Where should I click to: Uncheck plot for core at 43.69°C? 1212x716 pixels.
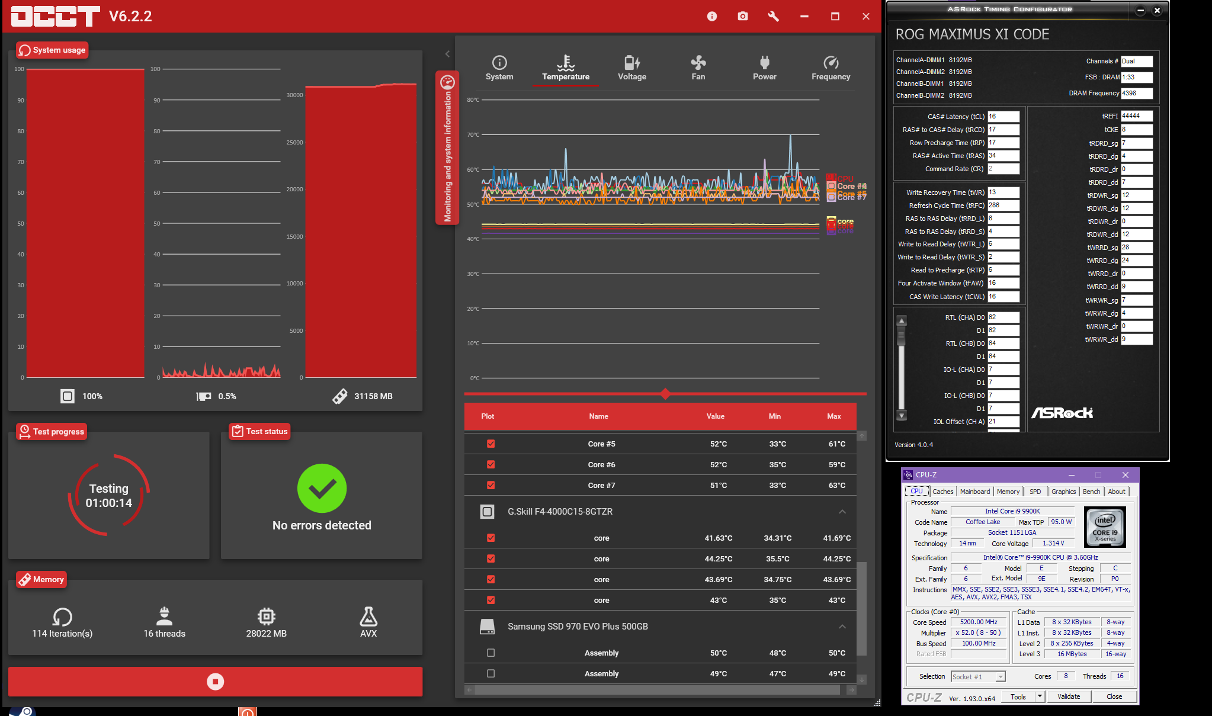[490, 579]
